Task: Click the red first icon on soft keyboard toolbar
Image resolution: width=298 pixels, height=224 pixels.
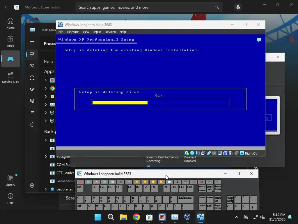Action: tap(80, 182)
